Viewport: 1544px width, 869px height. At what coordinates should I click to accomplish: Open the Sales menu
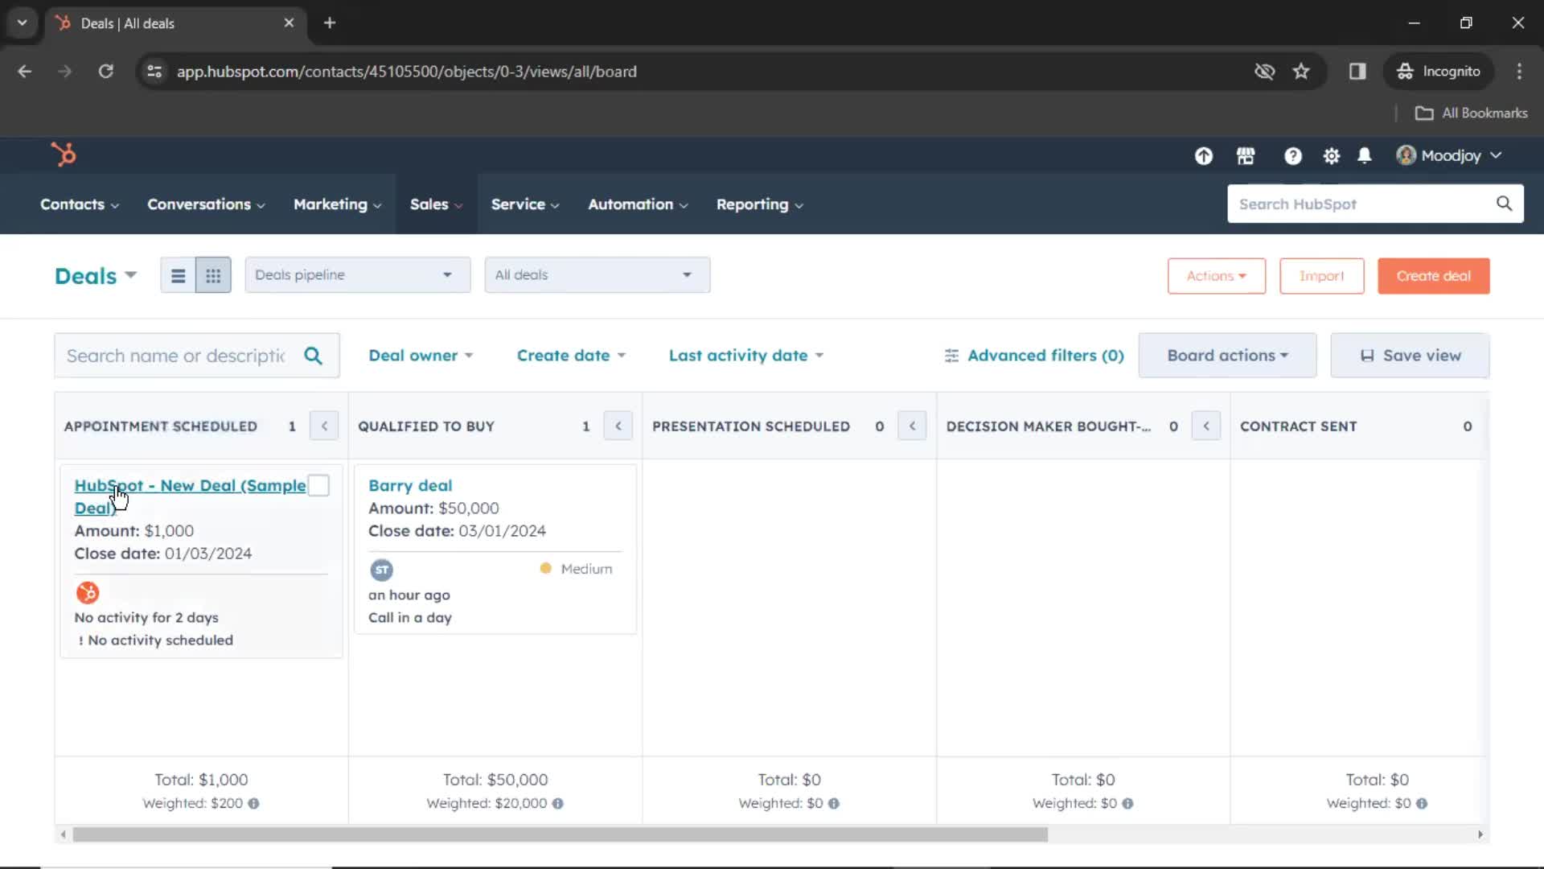click(x=436, y=204)
